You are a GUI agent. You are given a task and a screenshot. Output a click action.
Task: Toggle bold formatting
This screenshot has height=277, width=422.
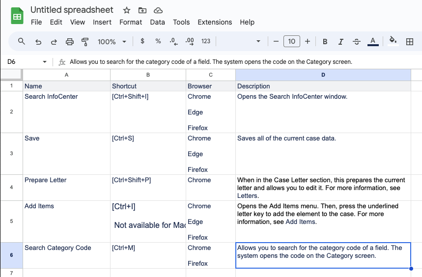(x=325, y=42)
